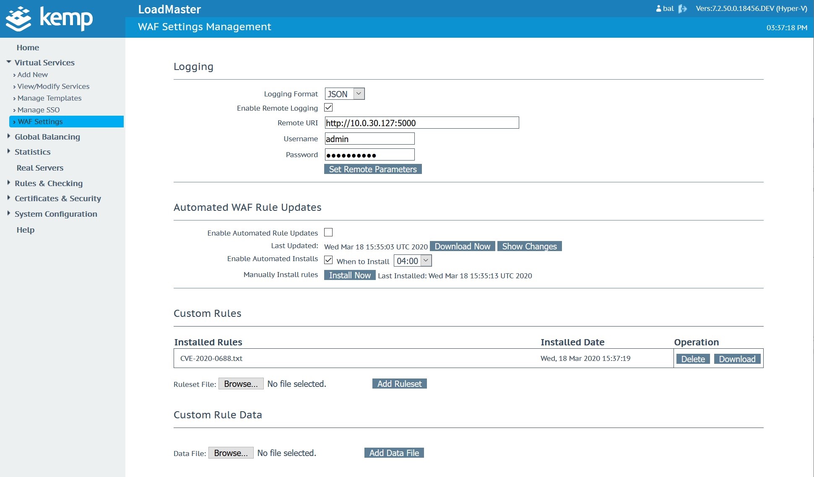This screenshot has height=477, width=814.
Task: Expand the Statistics menu arrow
Action: [x=8, y=151]
